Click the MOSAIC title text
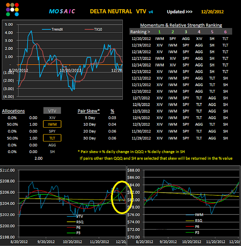The image size is (241, 246). 62,11
